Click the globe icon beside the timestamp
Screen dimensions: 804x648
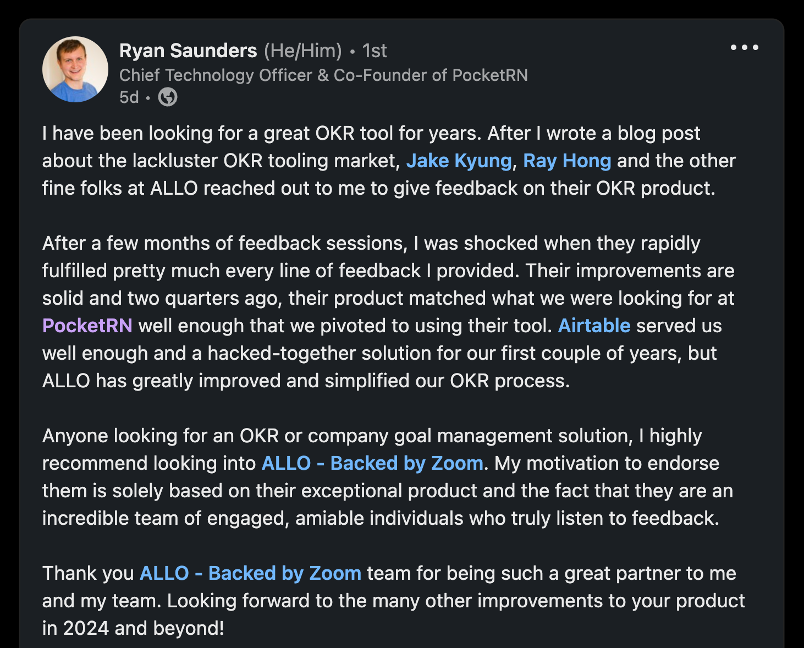[x=168, y=97]
